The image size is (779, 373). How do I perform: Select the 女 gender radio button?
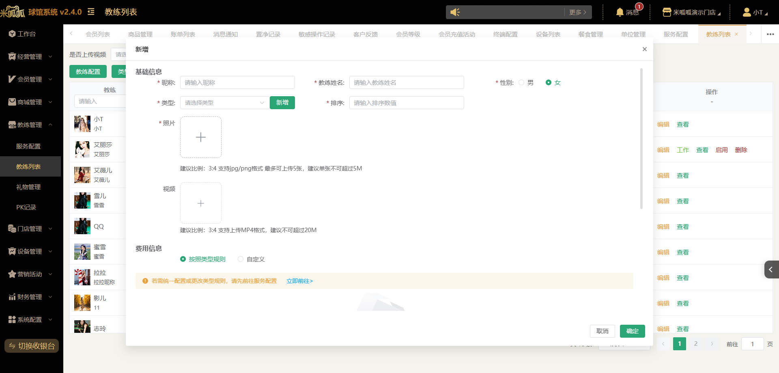[549, 82]
